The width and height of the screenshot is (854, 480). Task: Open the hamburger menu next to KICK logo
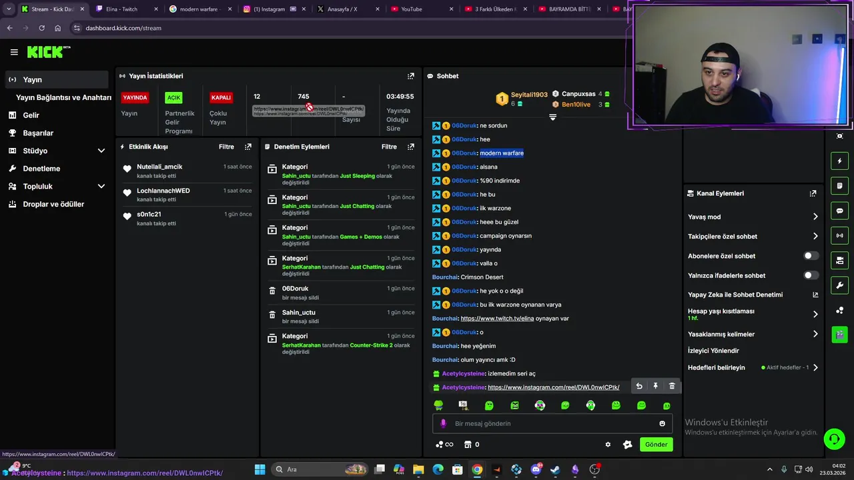tap(14, 52)
